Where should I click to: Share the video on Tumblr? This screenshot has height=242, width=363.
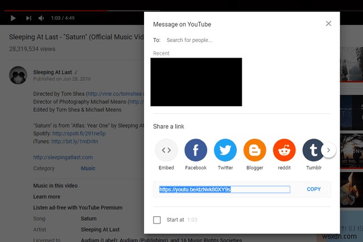coord(313,150)
